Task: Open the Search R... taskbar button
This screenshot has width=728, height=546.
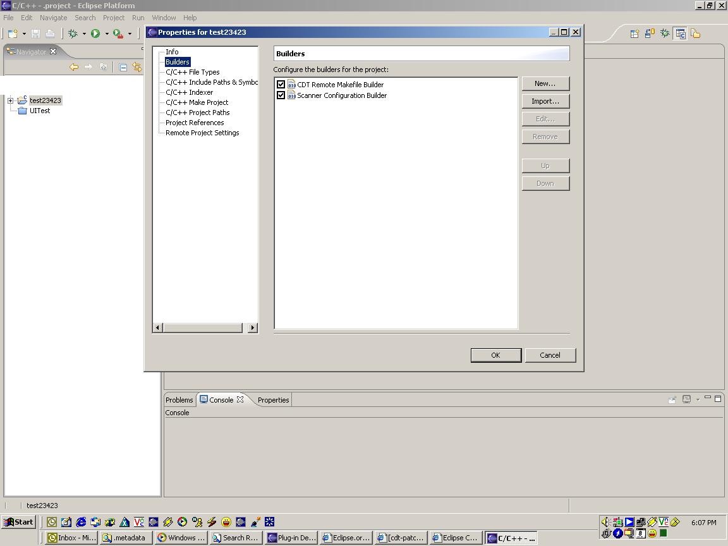Action: (236, 538)
